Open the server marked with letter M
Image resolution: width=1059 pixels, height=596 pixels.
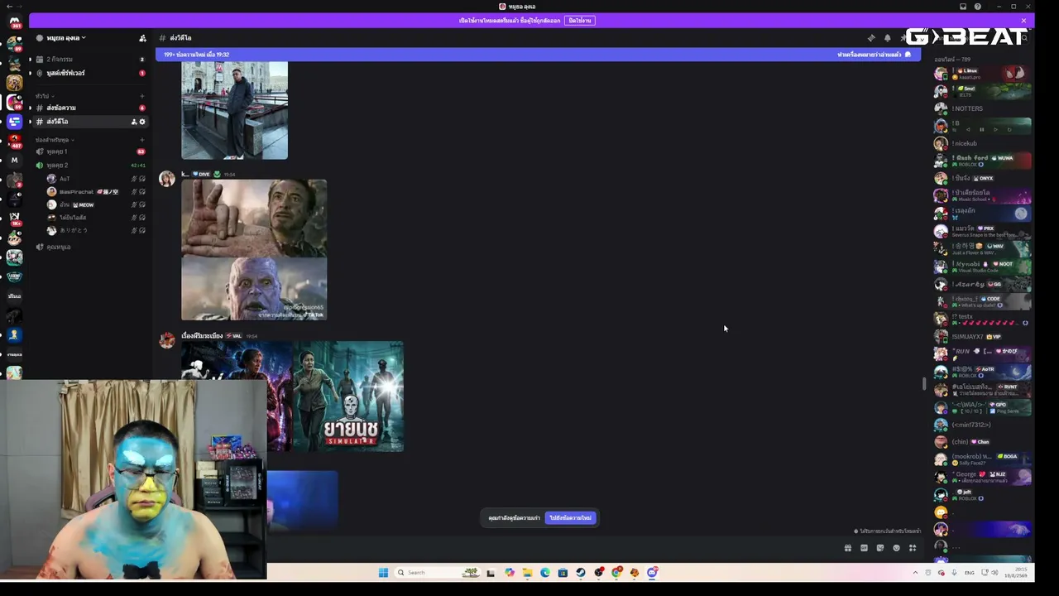[14, 161]
